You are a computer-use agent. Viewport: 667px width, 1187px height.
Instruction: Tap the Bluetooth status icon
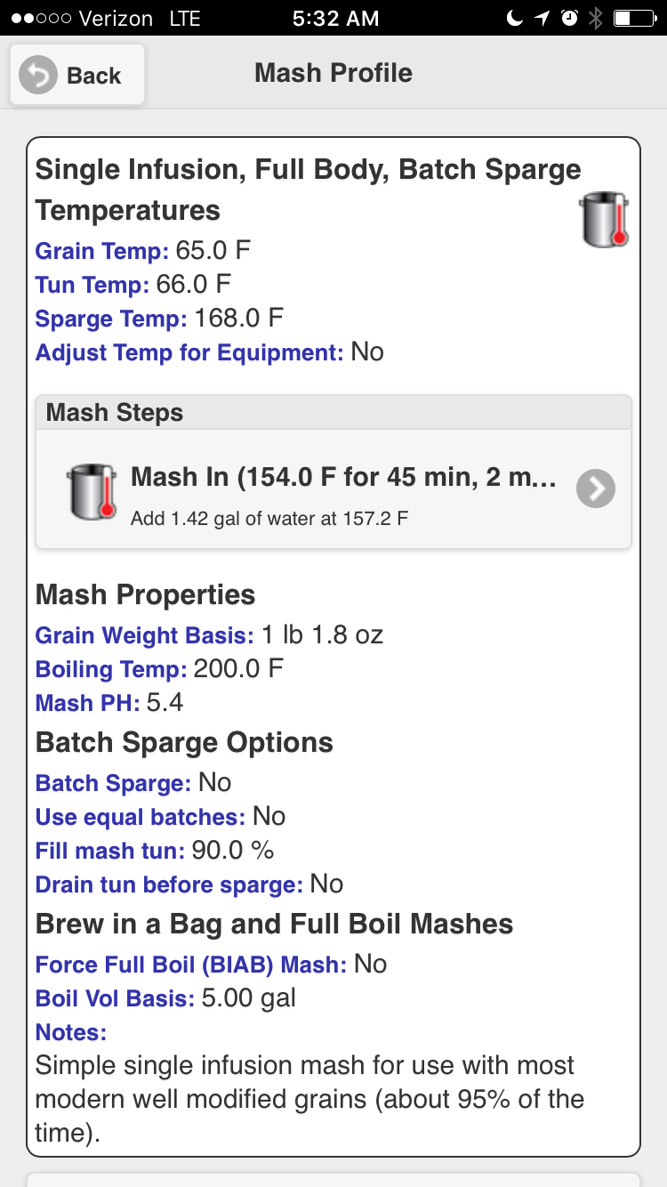click(x=596, y=18)
